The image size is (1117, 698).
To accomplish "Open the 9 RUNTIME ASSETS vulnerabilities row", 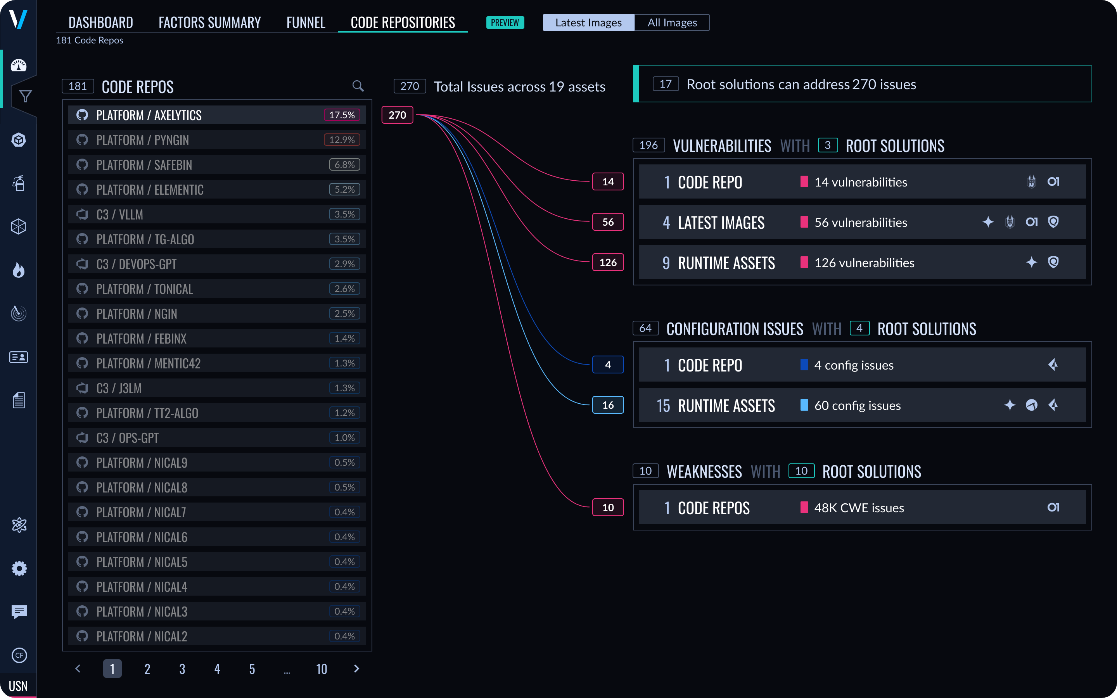I will (x=862, y=262).
